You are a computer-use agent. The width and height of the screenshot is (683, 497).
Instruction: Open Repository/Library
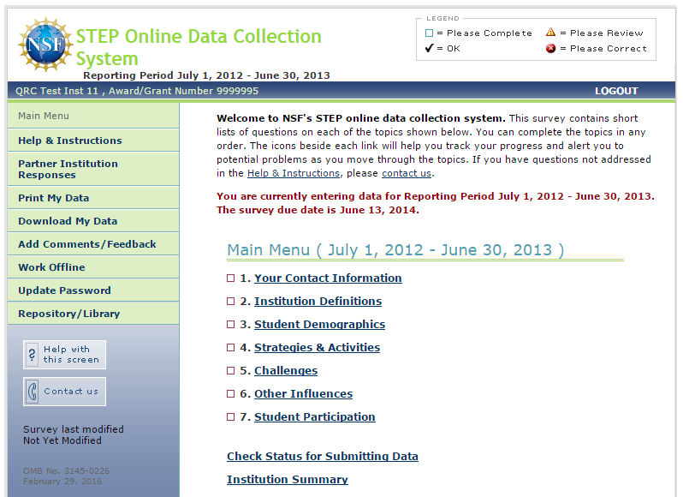click(x=93, y=314)
